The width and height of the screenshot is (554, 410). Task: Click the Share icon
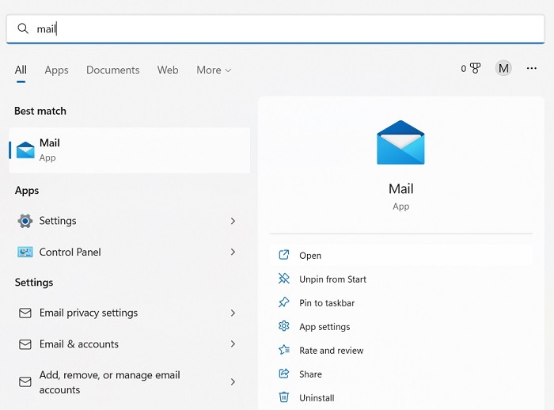(284, 374)
